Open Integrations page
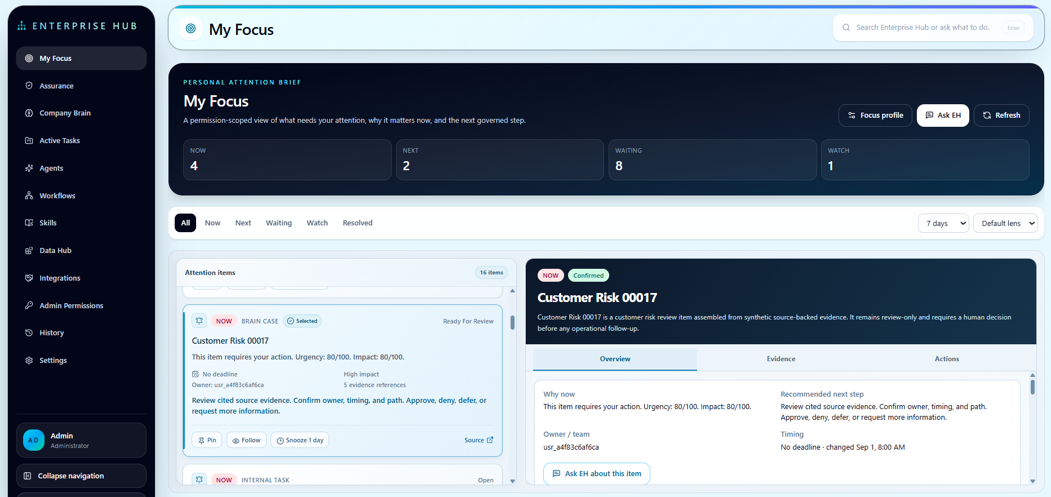This screenshot has height=497, width=1051. pyautogui.click(x=81, y=278)
